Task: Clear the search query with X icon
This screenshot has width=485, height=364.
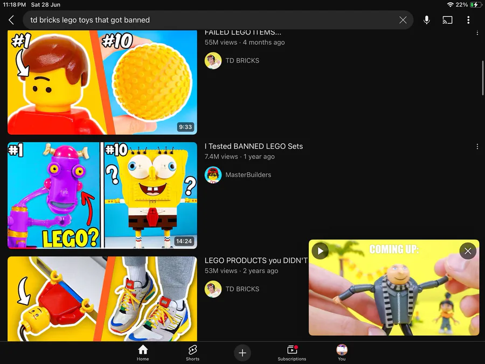Action: click(x=403, y=20)
